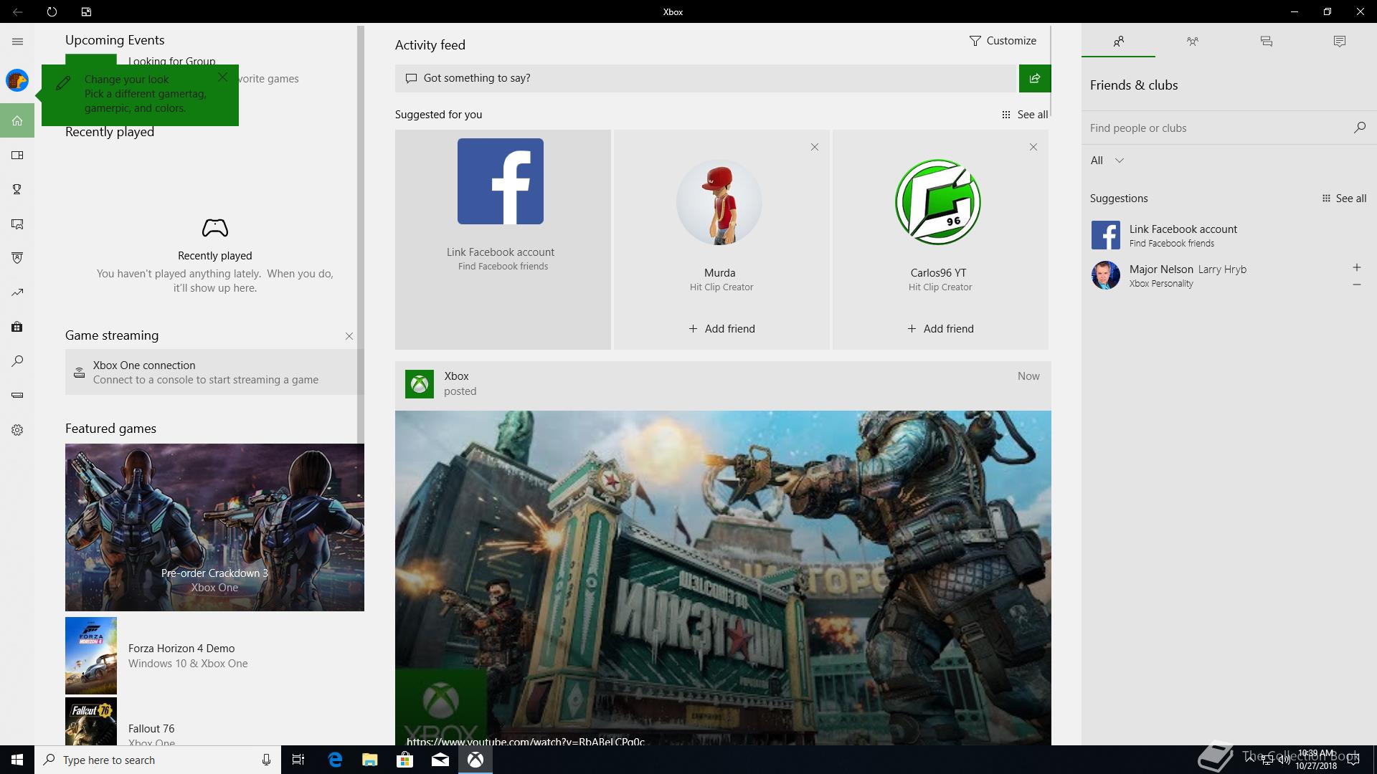Click Xbox app icon on taskbar

[x=475, y=760]
